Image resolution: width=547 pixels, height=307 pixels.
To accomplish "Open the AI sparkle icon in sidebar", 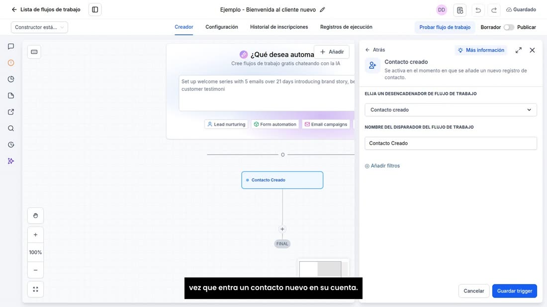I will point(11,161).
